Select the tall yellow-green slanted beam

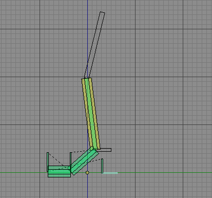(91, 114)
